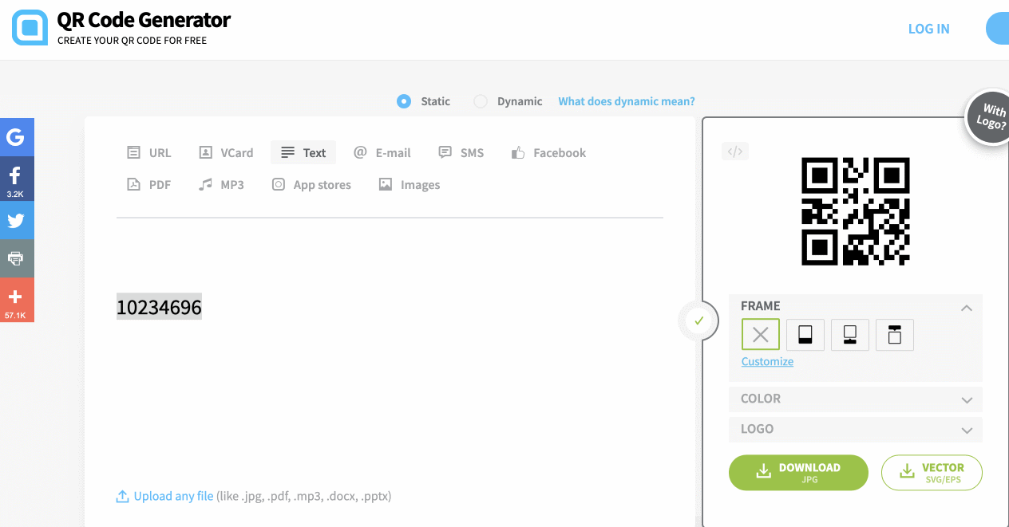Open the LOG IN link
Viewport: 1009px width, 527px height.
point(929,29)
